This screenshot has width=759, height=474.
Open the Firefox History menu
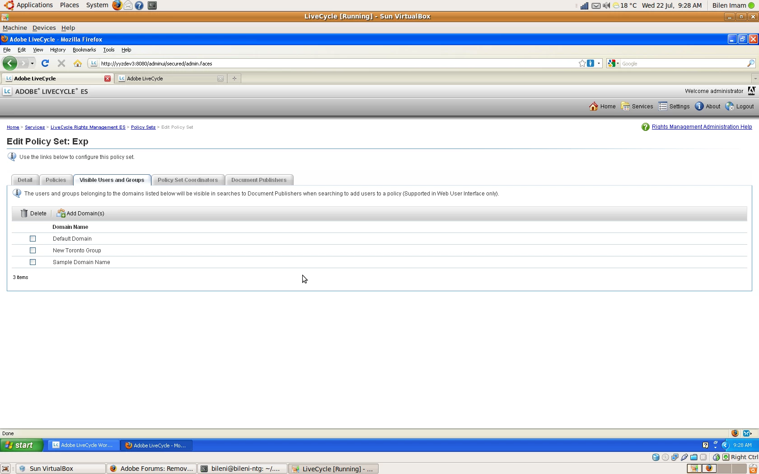click(58, 50)
